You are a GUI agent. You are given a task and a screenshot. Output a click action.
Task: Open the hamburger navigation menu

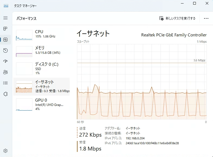[5, 18]
